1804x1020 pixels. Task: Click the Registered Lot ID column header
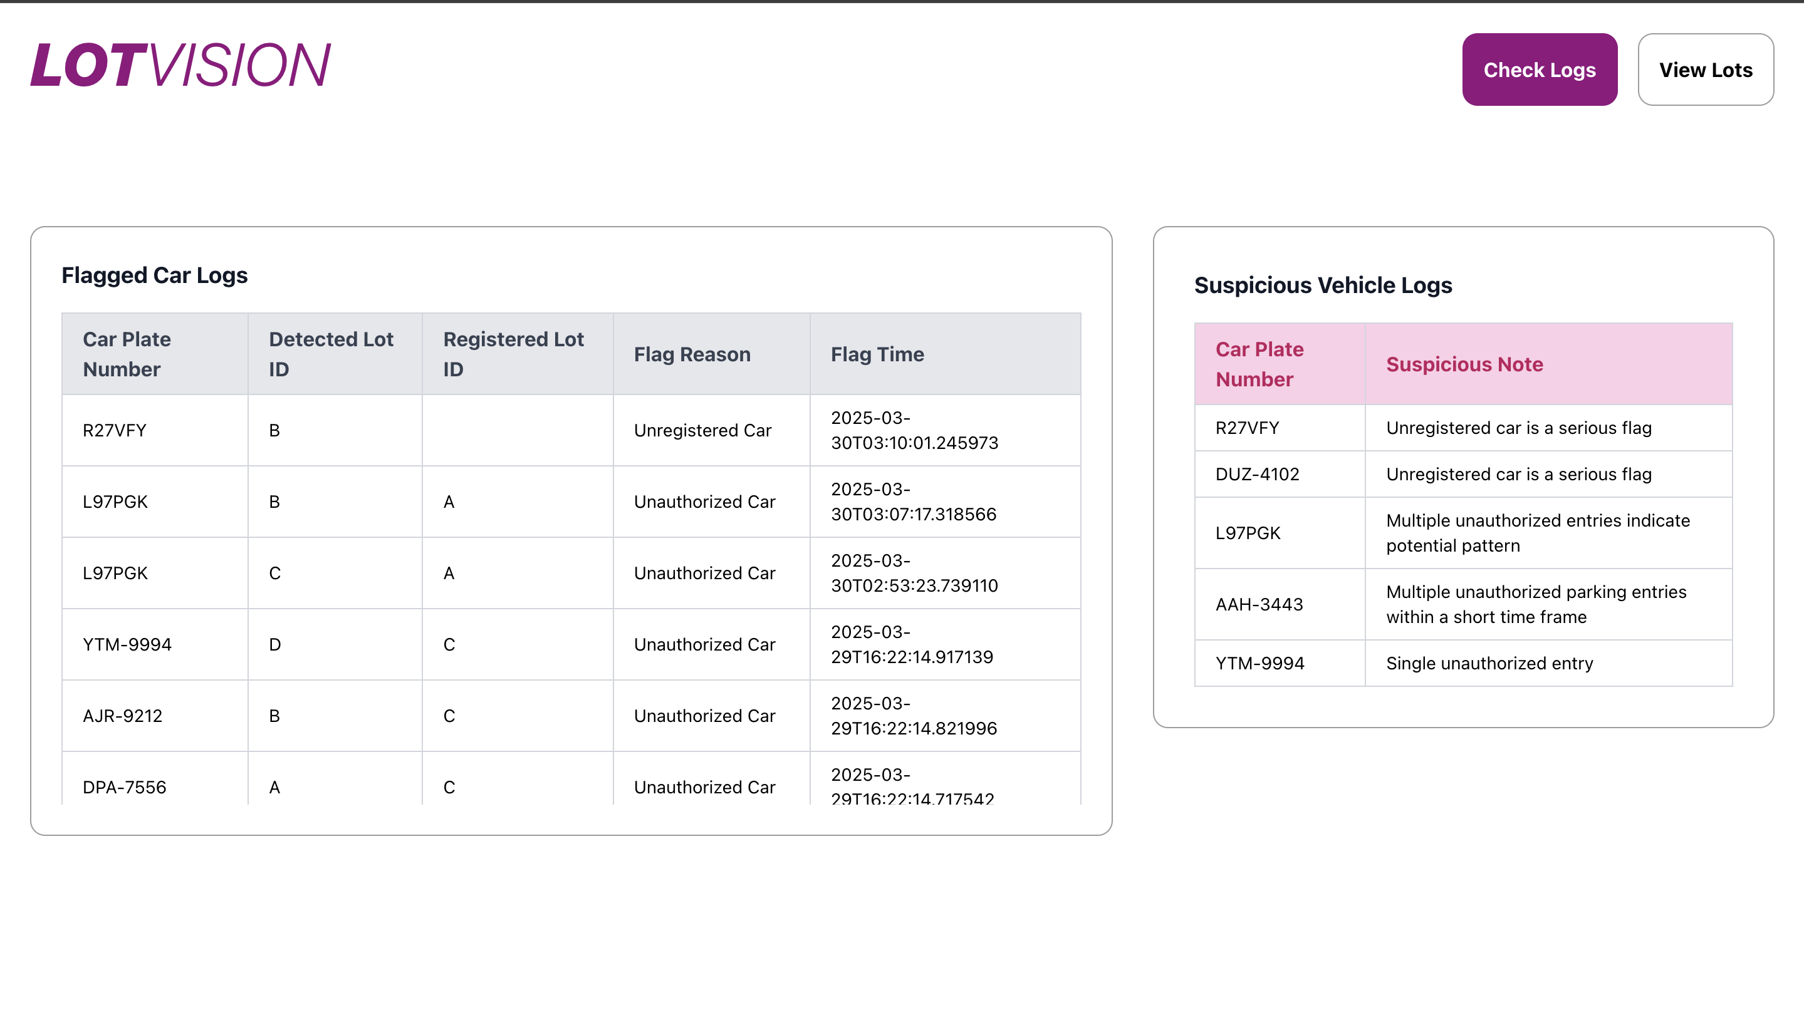[513, 354]
